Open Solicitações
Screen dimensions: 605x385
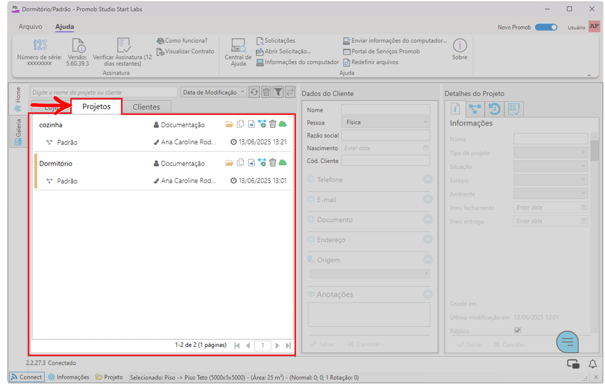coord(276,41)
